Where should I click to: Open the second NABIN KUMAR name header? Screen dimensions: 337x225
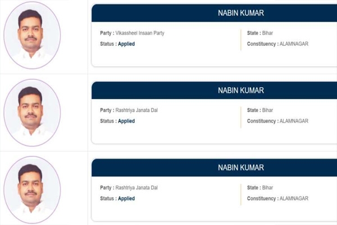tap(240, 91)
